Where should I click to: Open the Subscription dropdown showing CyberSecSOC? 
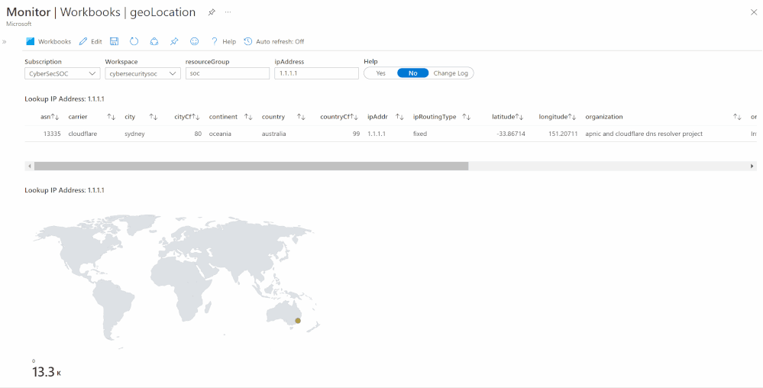(63, 73)
